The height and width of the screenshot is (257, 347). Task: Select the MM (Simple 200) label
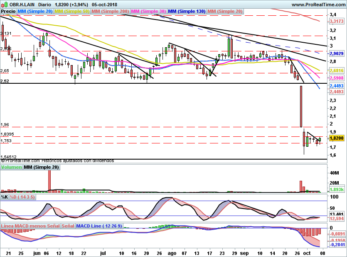coord(110,11)
